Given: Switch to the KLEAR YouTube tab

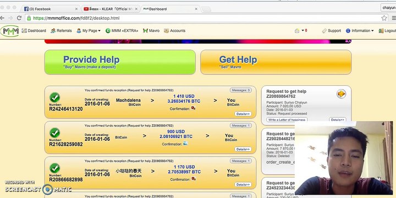Looking at the screenshot, I should point(111,9).
